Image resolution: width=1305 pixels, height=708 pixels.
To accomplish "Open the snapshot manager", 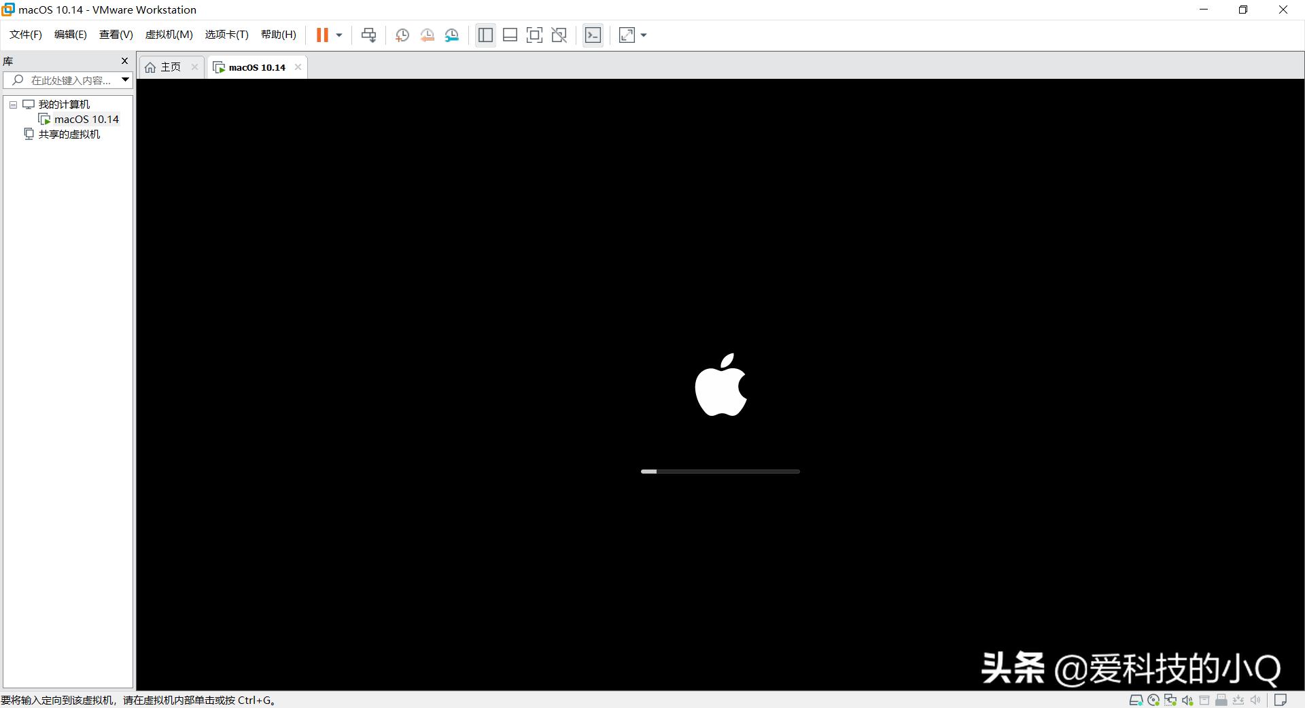I will pos(452,35).
